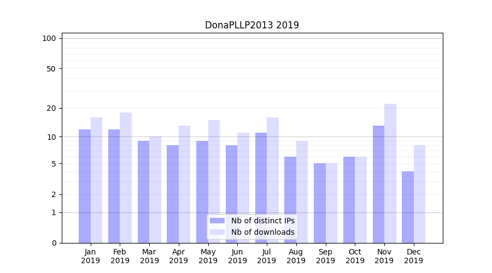Click the Jan 2019 distinct IPs bar
492x273 pixels.
[85, 186]
